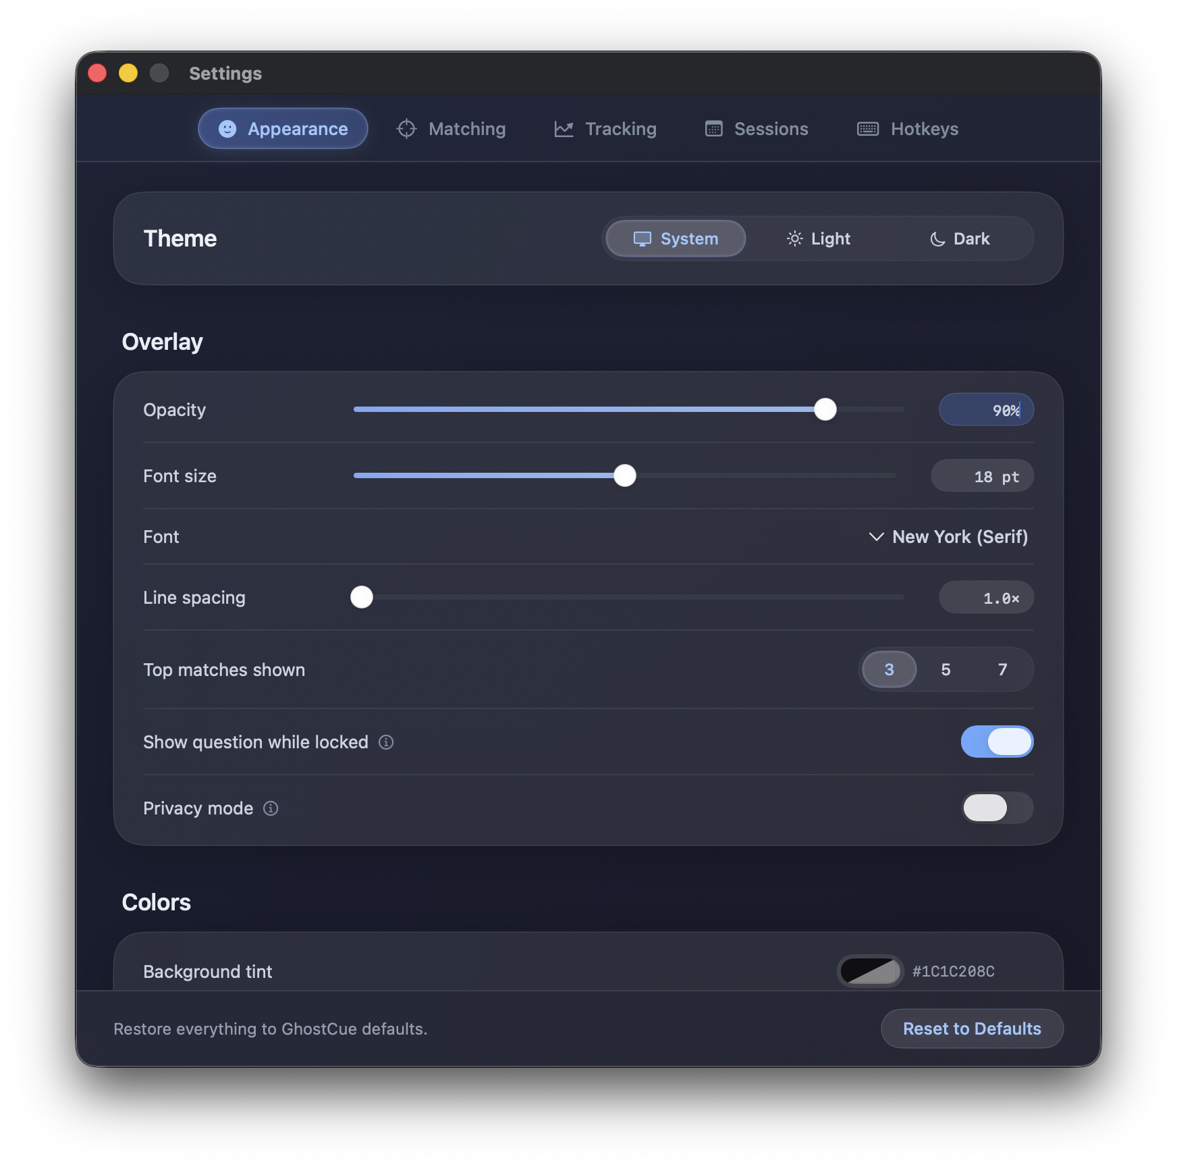Click the sun icon in Light option

point(794,238)
